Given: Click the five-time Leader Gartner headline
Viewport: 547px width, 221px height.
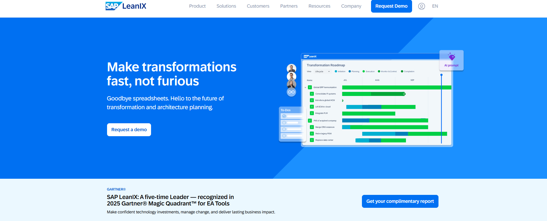Looking at the screenshot, I should tap(170, 200).
